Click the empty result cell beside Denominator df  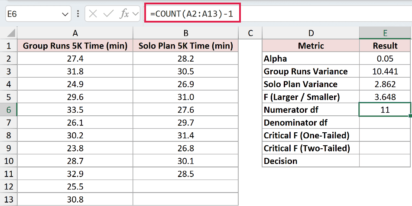[385, 123]
